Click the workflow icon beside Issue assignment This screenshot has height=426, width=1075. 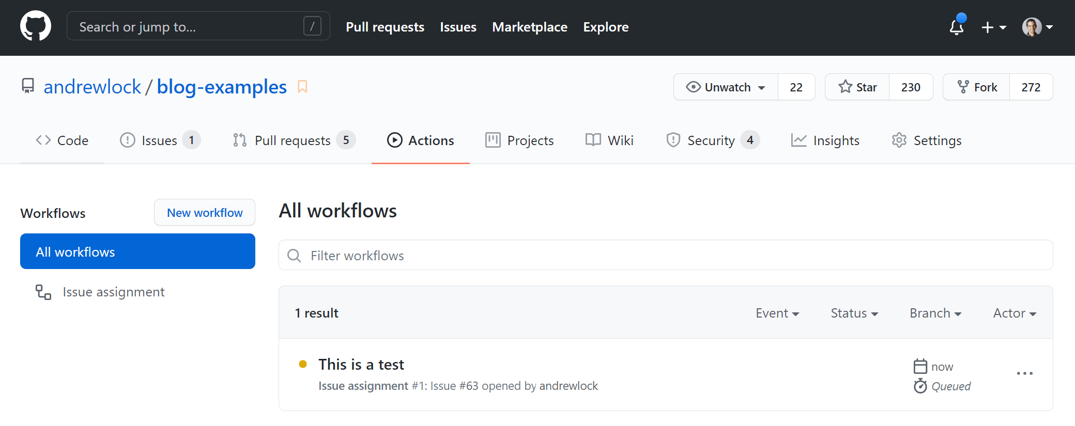pos(43,292)
